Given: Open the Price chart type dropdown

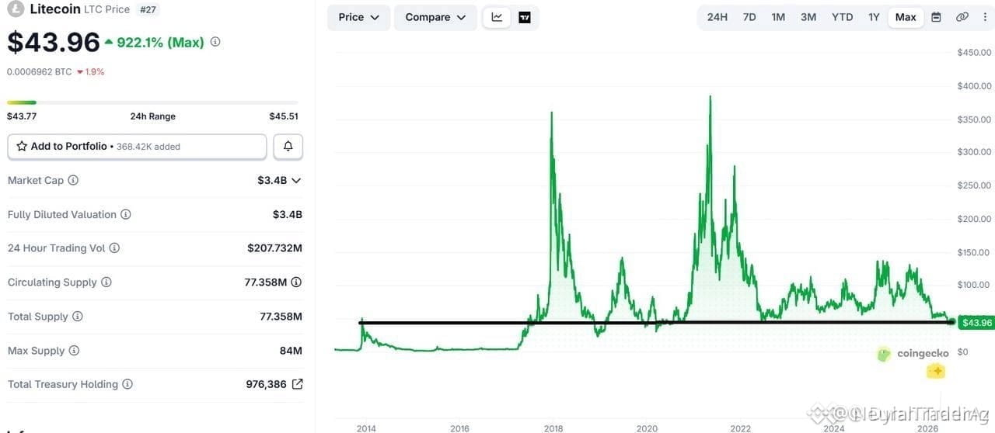Looking at the screenshot, I should (358, 17).
